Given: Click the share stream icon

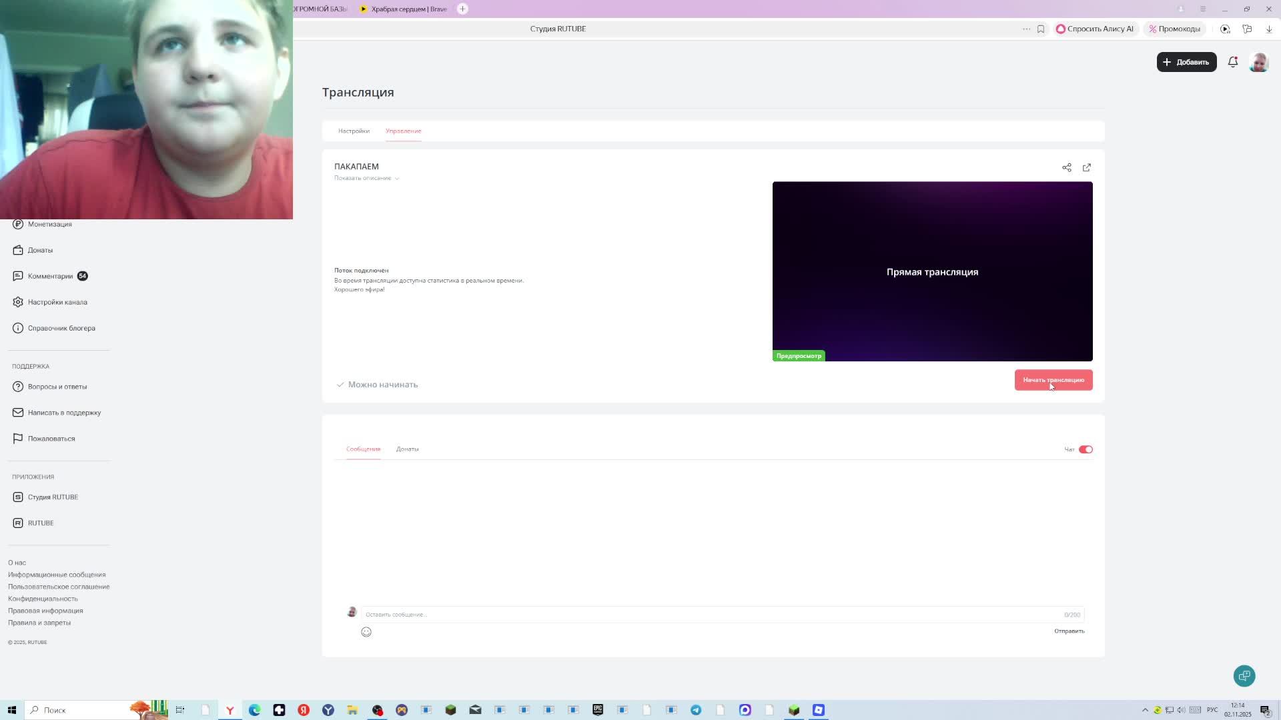Looking at the screenshot, I should tap(1066, 167).
